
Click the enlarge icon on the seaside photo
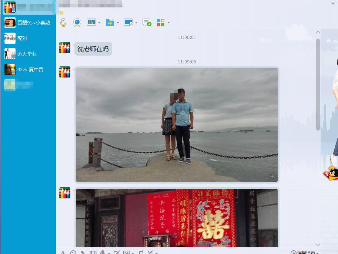(x=272, y=176)
